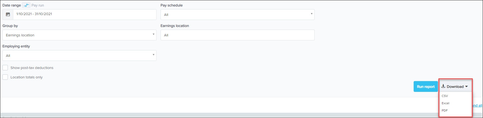Expand the Employing entity dropdown
This screenshot has height=118, width=483.
79,55
